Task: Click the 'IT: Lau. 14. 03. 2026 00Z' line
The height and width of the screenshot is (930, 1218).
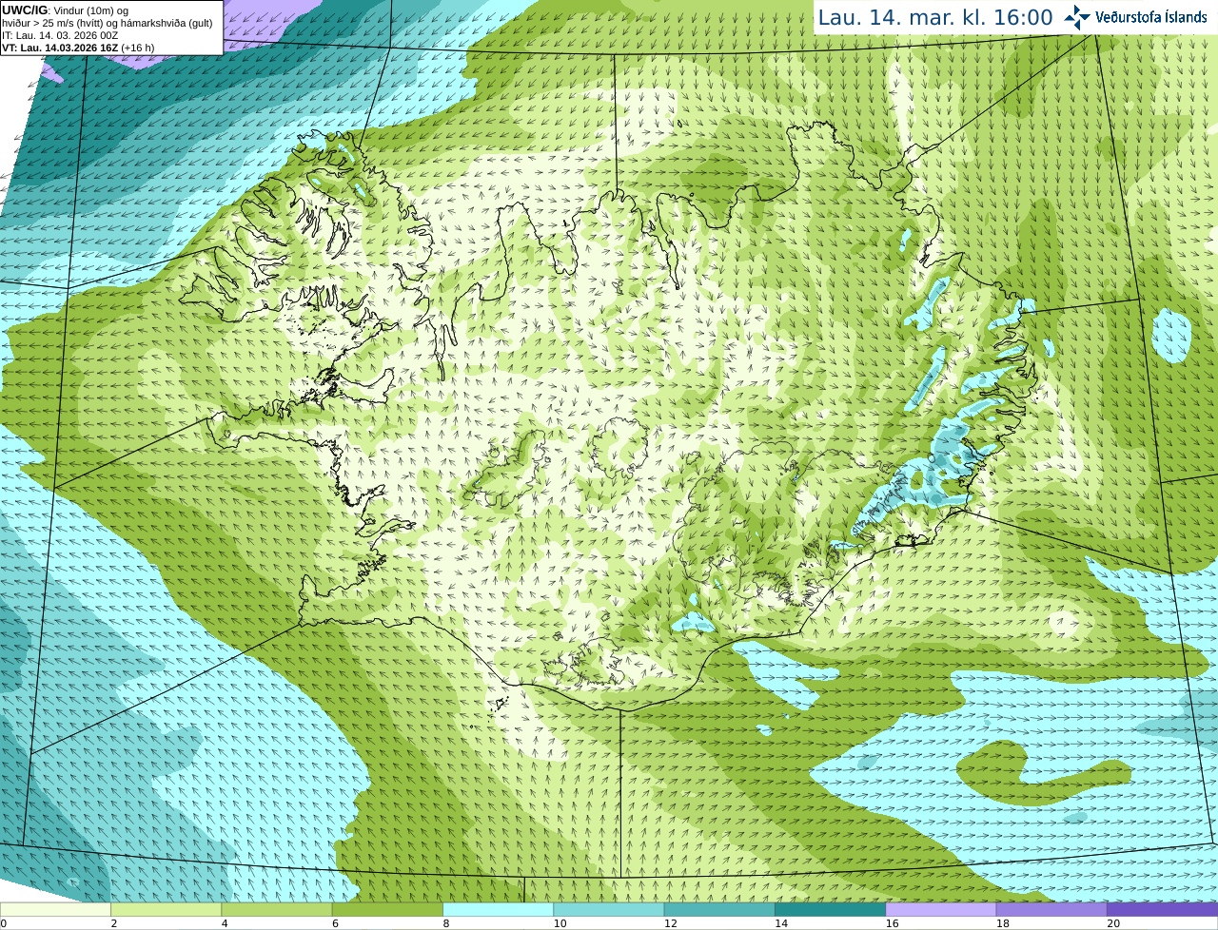Action: (60, 35)
